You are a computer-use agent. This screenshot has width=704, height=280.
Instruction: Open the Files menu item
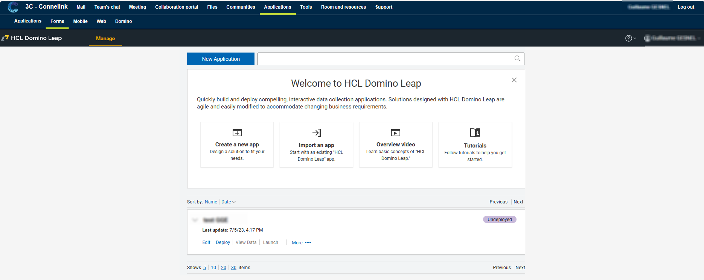click(212, 7)
